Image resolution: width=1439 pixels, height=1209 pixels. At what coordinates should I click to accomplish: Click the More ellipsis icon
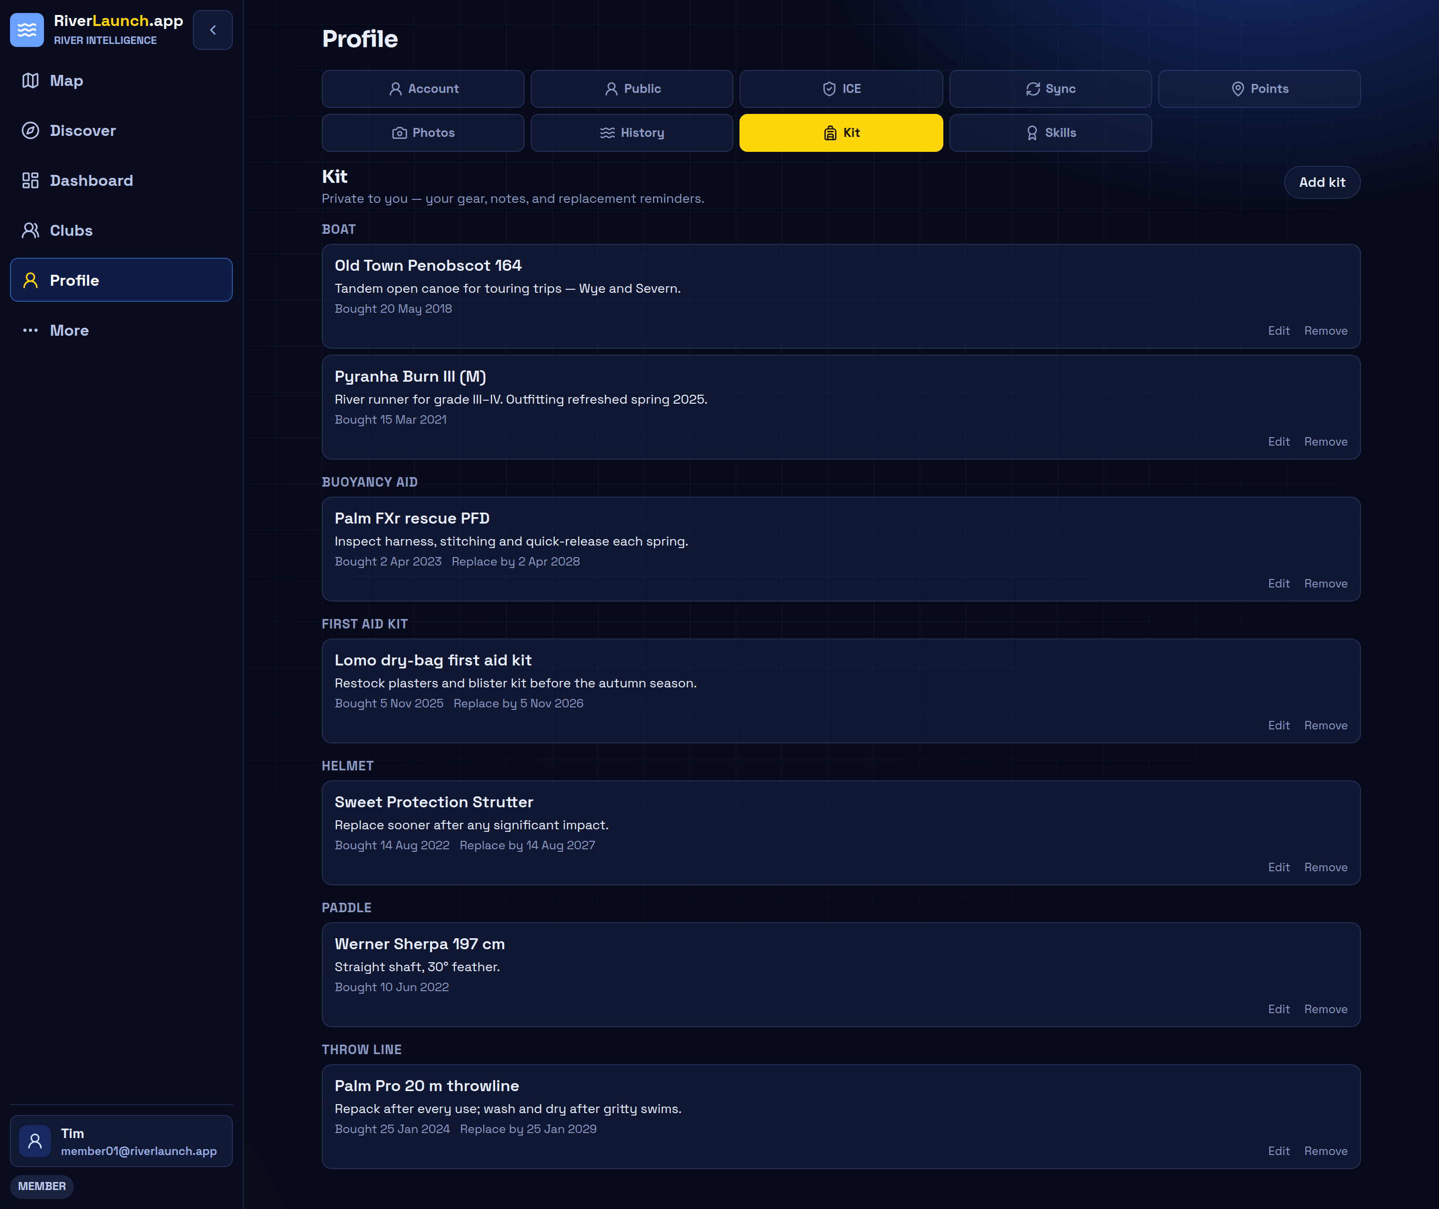point(30,330)
